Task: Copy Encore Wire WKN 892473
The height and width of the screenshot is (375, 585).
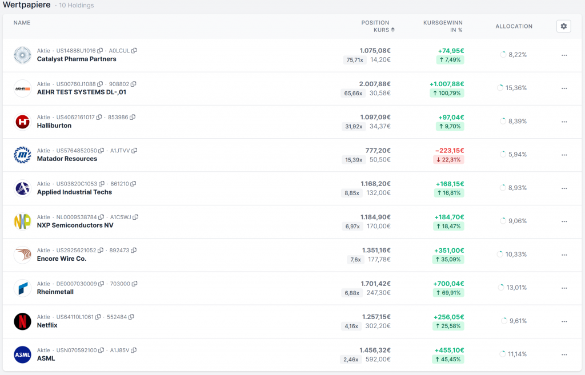Action: click(x=134, y=250)
